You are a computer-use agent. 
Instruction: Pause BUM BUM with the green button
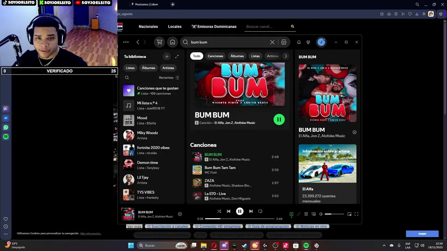[x=279, y=120]
